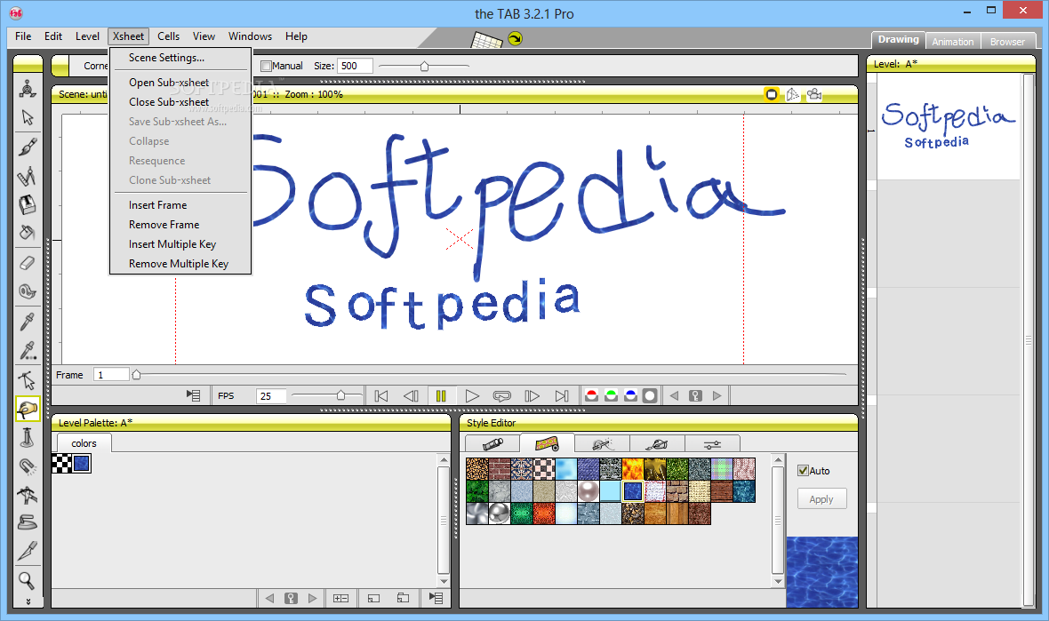Select the Zoom magnifier tool
This screenshot has height=621, width=1049.
click(x=28, y=579)
